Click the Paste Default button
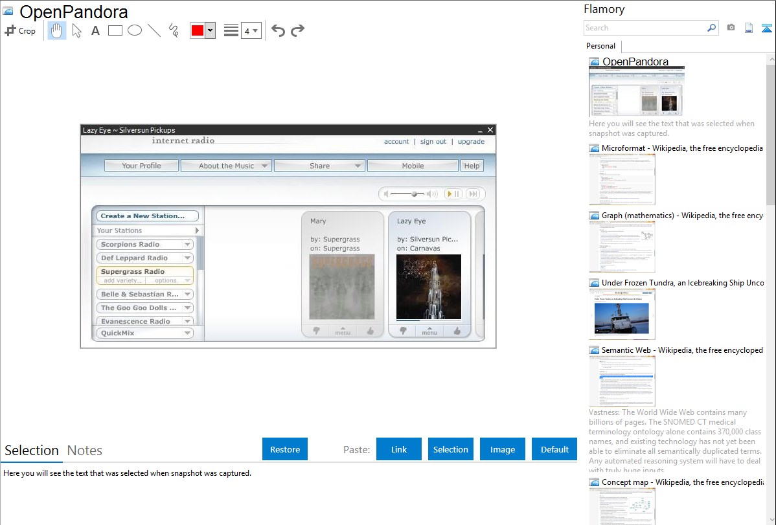This screenshot has height=525, width=776. 554,449
